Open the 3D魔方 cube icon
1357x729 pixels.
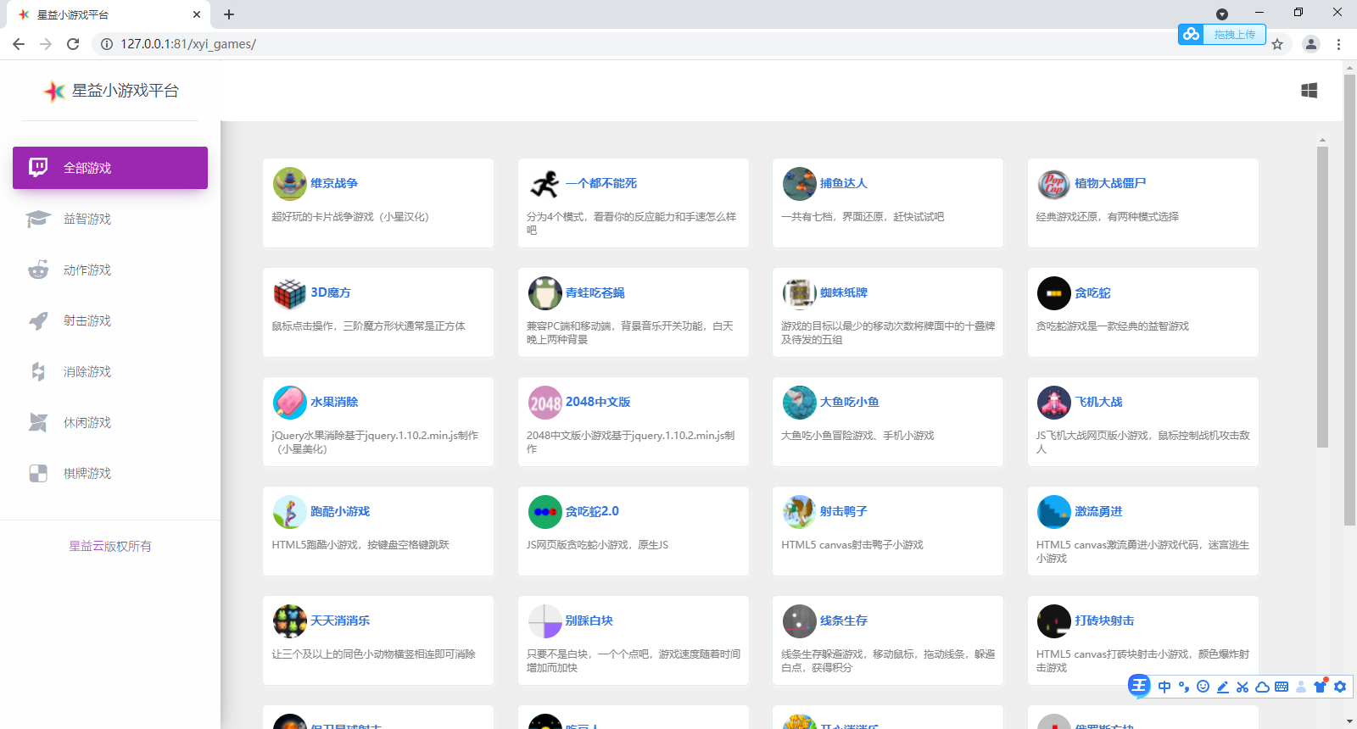(x=290, y=293)
